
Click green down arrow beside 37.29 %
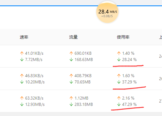tap(119, 82)
